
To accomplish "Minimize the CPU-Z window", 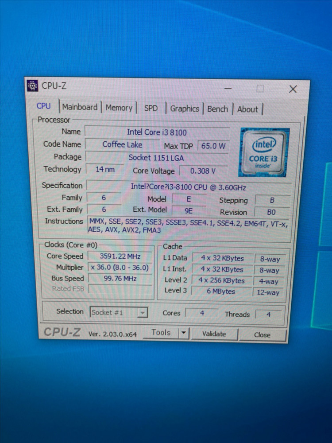I will [228, 89].
